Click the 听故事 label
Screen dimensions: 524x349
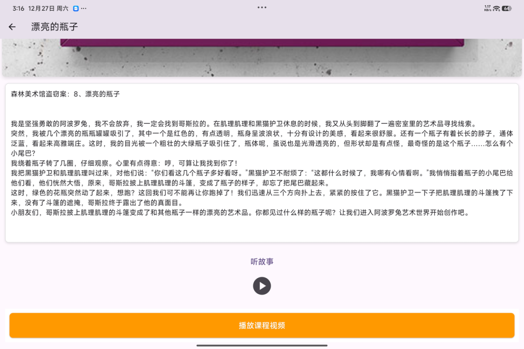[x=262, y=261]
